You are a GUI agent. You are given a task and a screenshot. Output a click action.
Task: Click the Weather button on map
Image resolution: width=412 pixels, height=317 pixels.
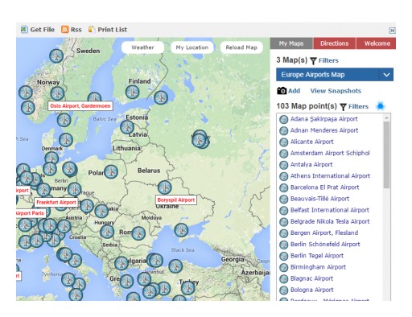[142, 47]
